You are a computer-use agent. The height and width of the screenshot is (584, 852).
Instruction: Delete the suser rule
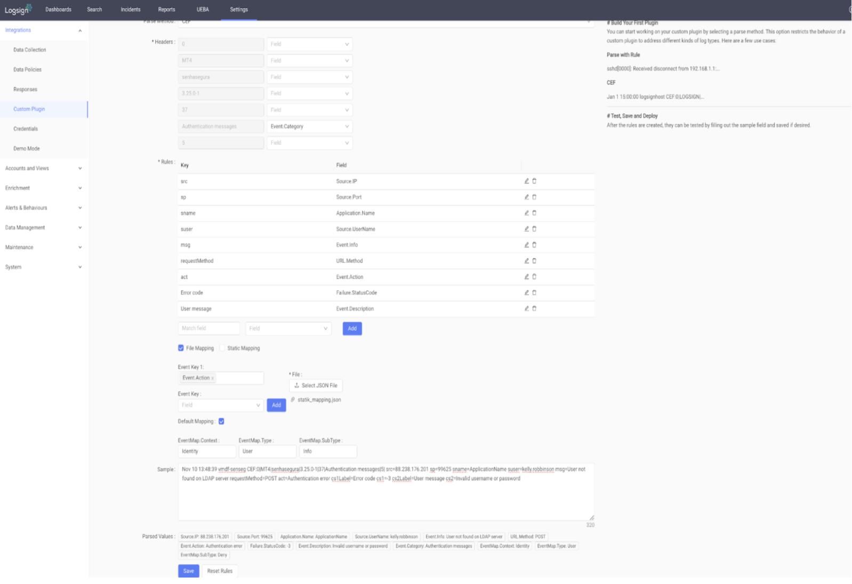(534, 229)
